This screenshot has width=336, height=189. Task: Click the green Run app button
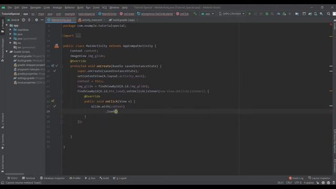(x=250, y=14)
